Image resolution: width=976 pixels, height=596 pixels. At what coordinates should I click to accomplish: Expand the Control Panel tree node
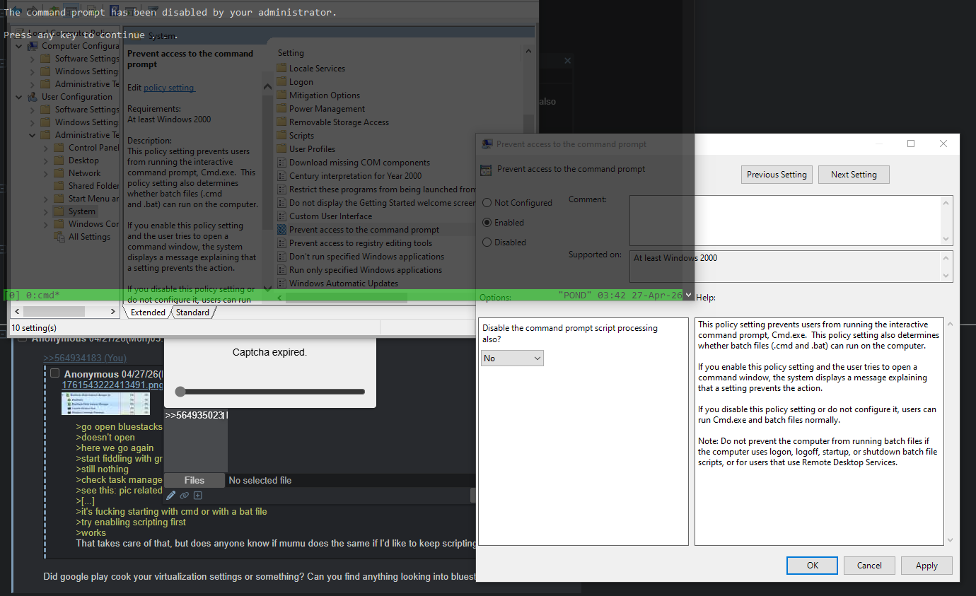click(45, 148)
